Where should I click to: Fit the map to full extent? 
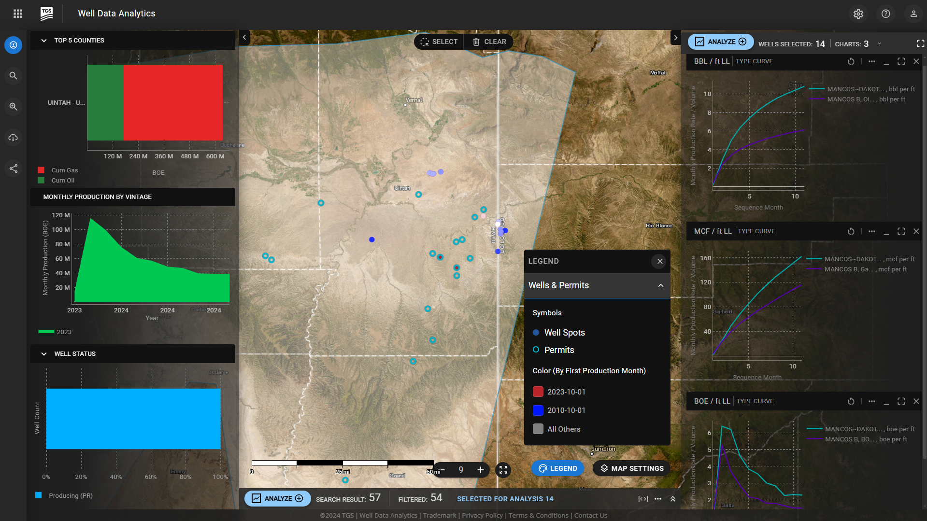503,470
